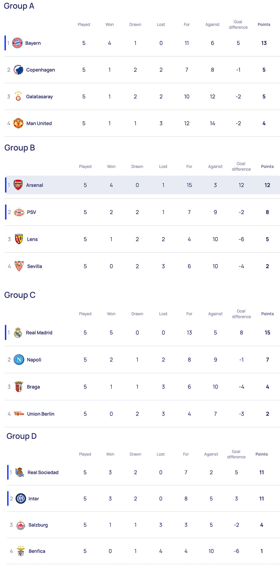The image size is (280, 566).
Task: Click the Napoli blue N logo
Action: pyautogui.click(x=19, y=360)
